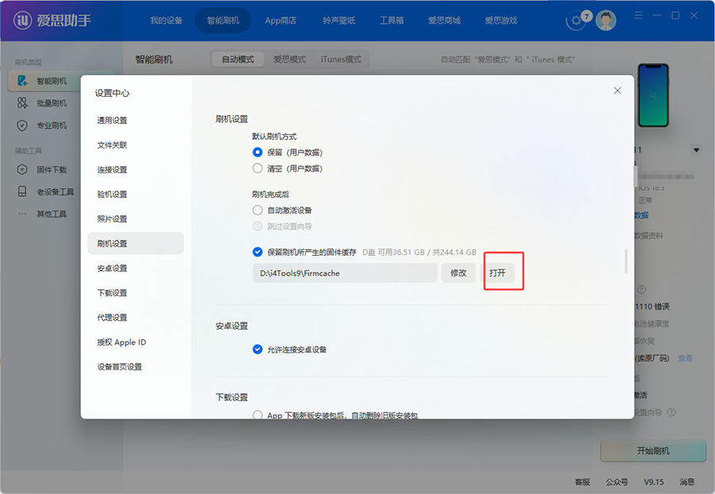Click the 批量刷机 sidebar icon
Image resolution: width=715 pixels, height=494 pixels.
[22, 103]
